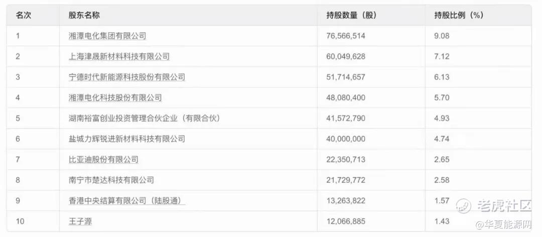542x237 pixels.
Task: Select the 股东名称 column header
Action: click(x=84, y=16)
